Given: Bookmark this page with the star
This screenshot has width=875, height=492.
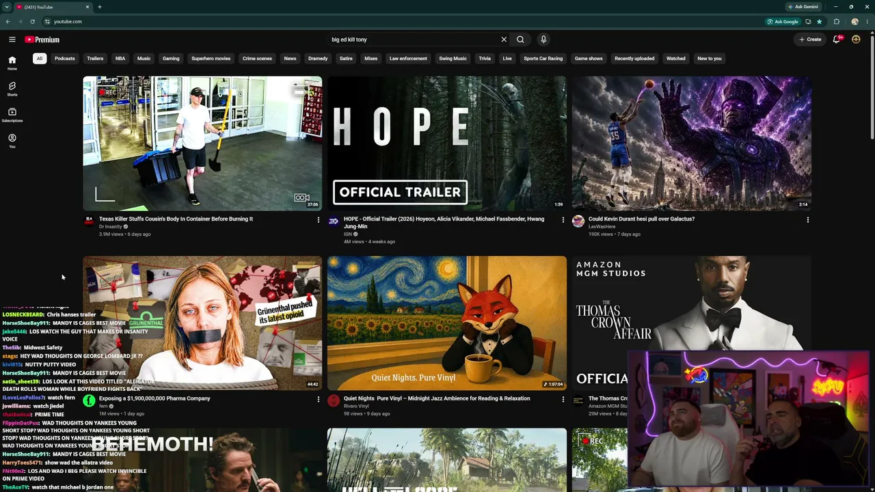Looking at the screenshot, I should pos(819,21).
